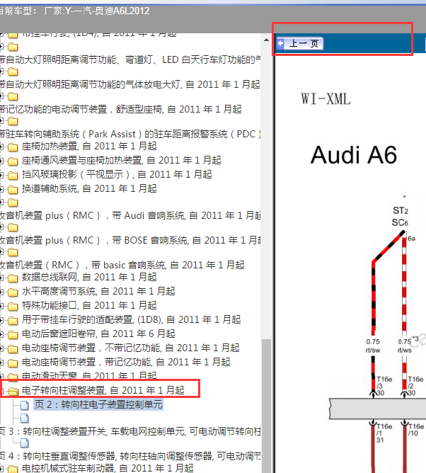Select 电动座椅调节装置，不带记忆功能 folder

click(130, 348)
